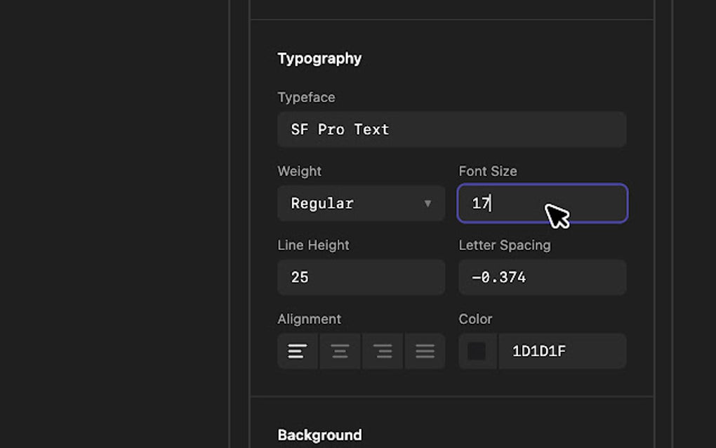Select left text alignment
Image resolution: width=716 pixels, height=448 pixels.
tap(298, 351)
